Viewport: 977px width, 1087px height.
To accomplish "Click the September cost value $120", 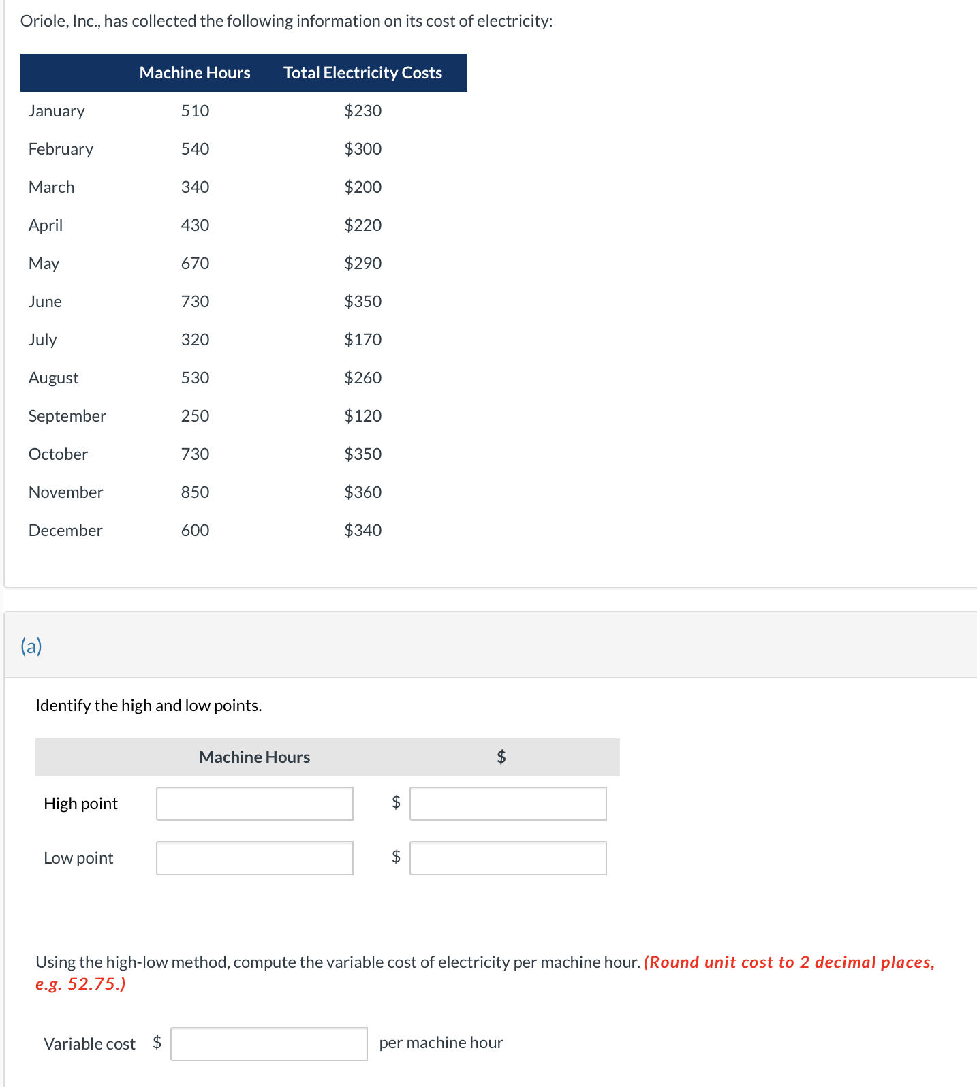I will pos(362,415).
